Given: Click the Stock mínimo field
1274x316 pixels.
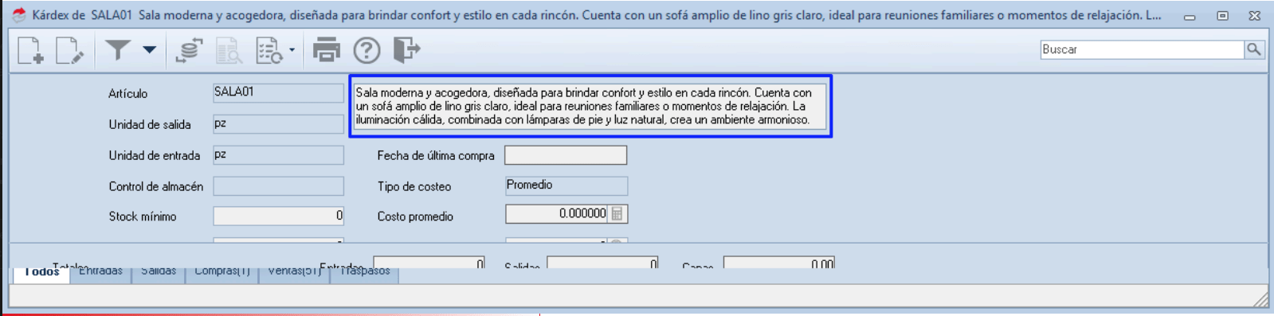Looking at the screenshot, I should coord(278,216).
